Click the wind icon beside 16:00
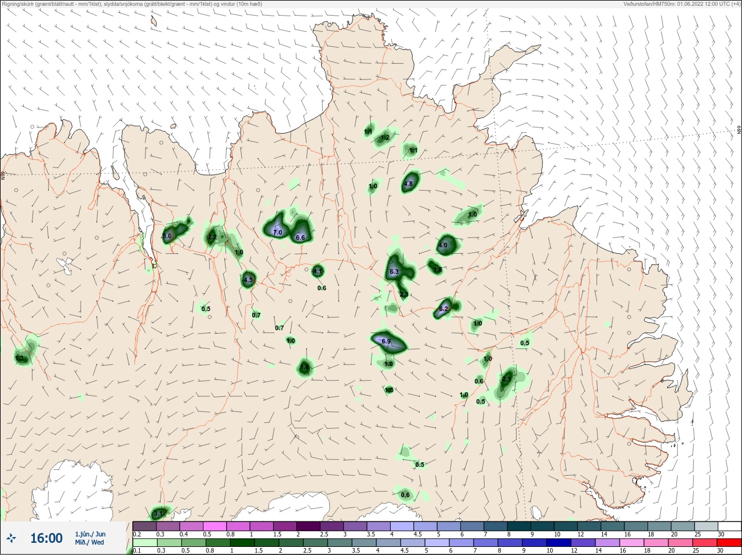The width and height of the screenshot is (742, 555). click(10, 539)
